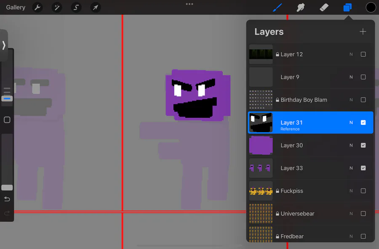Viewport: 379px width, 249px height.
Task: Select the Layer 12 thumbnail
Action: [261, 54]
